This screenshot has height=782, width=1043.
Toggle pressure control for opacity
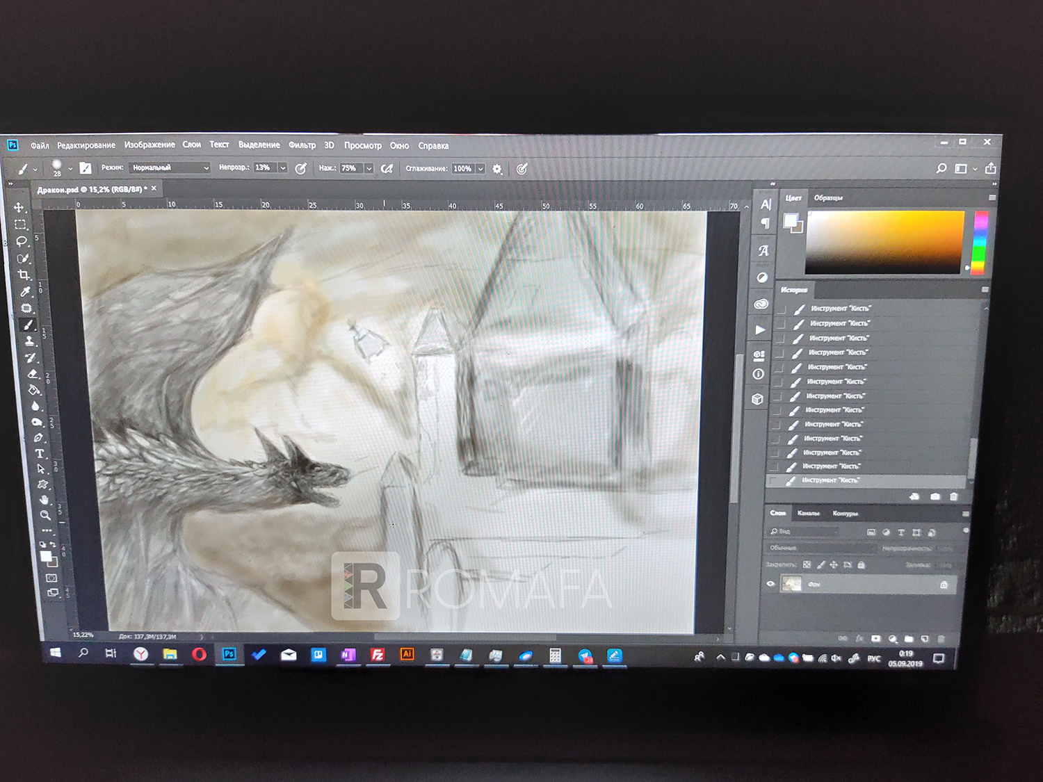tap(300, 168)
